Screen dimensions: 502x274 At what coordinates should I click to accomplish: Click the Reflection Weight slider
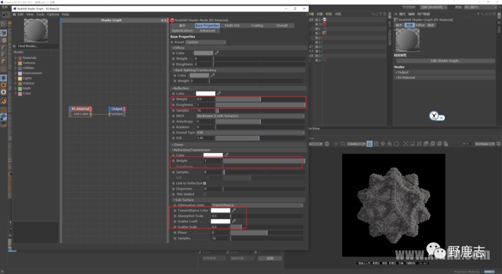click(260, 100)
